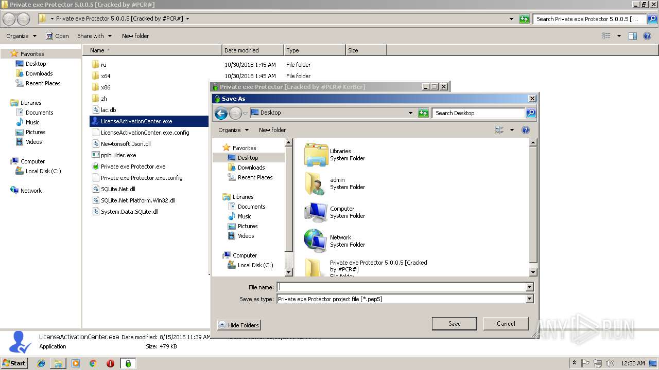
Task: Select Desktop in Save As navigation pane
Action: [248, 158]
